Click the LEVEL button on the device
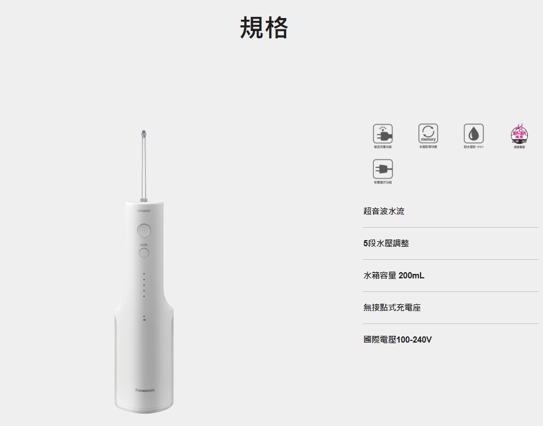Screen dimensions: 543x426 coord(144,253)
